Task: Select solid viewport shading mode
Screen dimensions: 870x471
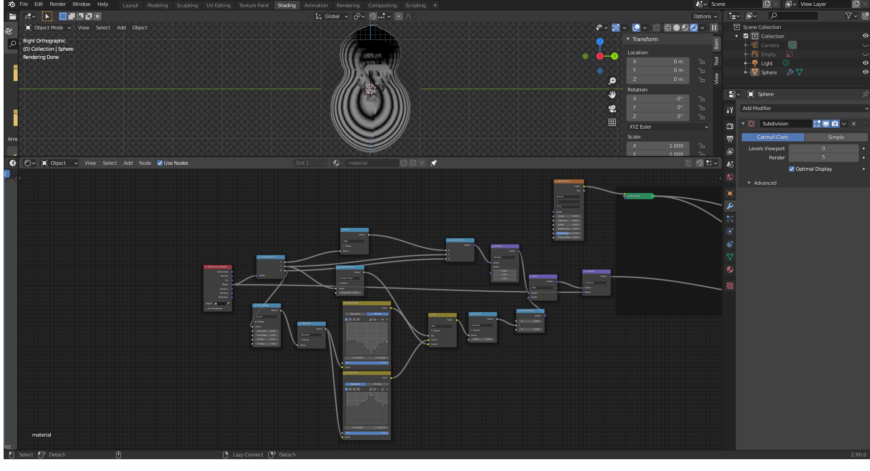Action: click(677, 28)
